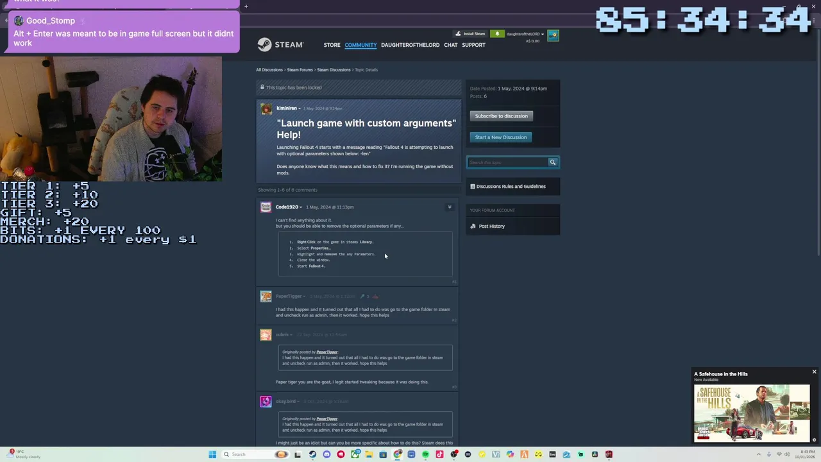Go to Steam Forums breadcrumb
This screenshot has height=462, width=821.
click(x=300, y=70)
